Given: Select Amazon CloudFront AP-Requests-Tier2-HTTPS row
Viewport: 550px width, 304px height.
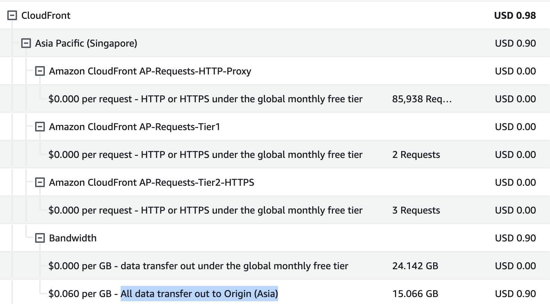Looking at the screenshot, I should 152,182.
